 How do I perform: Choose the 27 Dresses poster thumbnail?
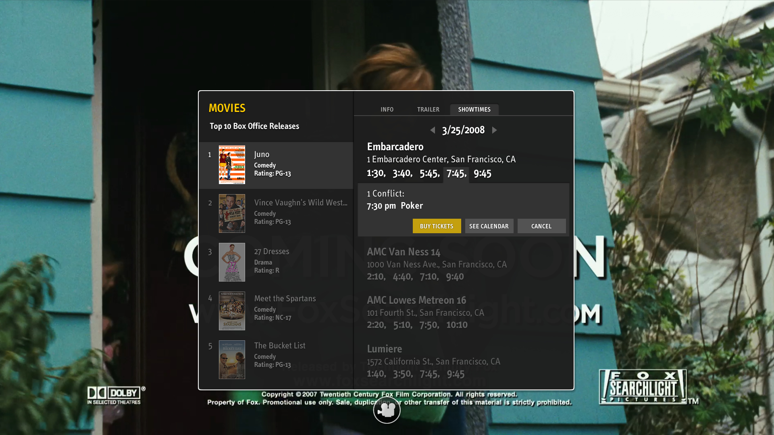[x=232, y=262]
